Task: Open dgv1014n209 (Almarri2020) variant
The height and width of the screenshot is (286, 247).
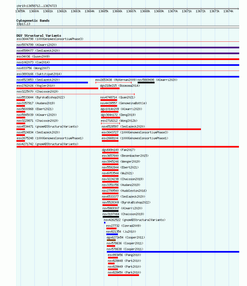Action: pyautogui.click(x=121, y=109)
